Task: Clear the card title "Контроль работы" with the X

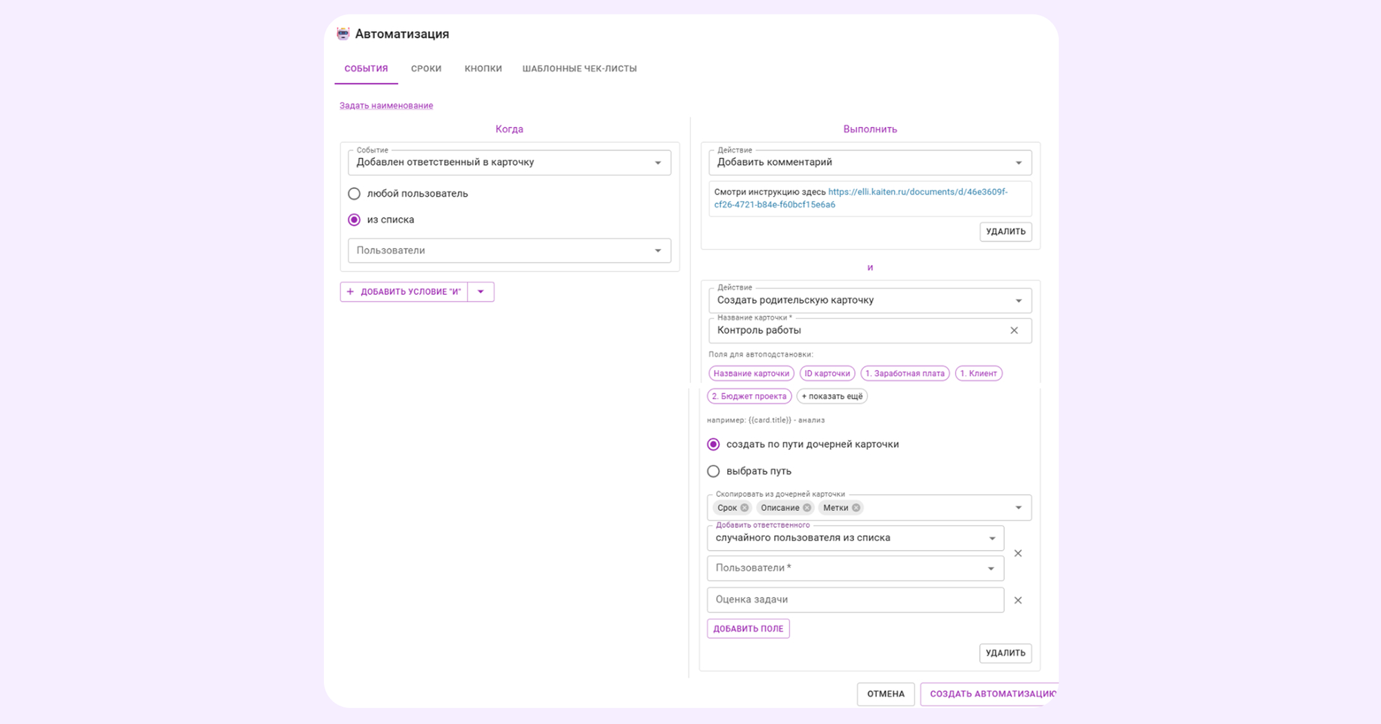Action: (1014, 330)
